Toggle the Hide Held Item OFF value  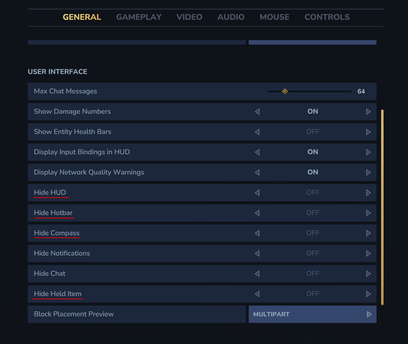coord(312,294)
